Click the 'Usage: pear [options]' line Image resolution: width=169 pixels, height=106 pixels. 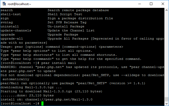62,47
